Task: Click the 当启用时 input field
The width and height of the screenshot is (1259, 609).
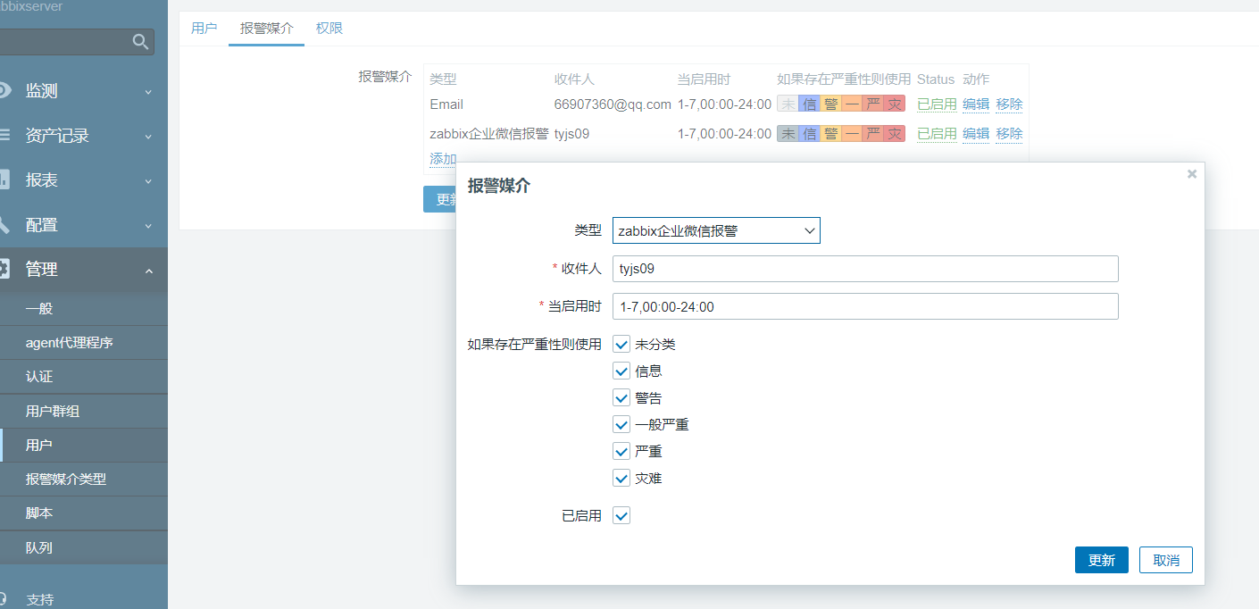Action: pyautogui.click(x=865, y=306)
